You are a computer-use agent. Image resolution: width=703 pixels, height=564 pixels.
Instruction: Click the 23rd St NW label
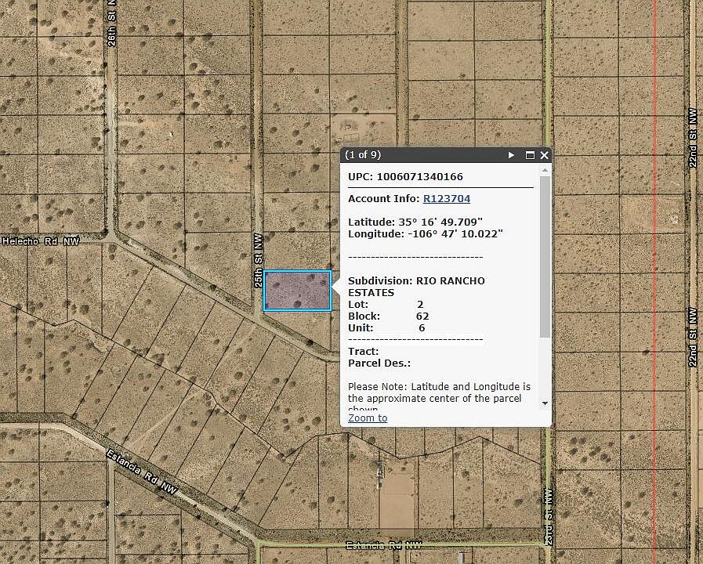click(549, 516)
